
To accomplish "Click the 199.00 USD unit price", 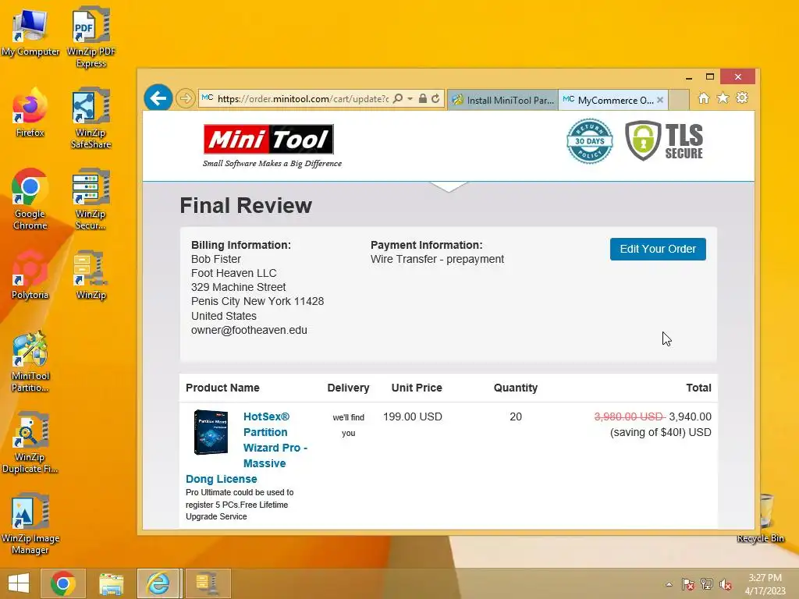I will pos(412,416).
